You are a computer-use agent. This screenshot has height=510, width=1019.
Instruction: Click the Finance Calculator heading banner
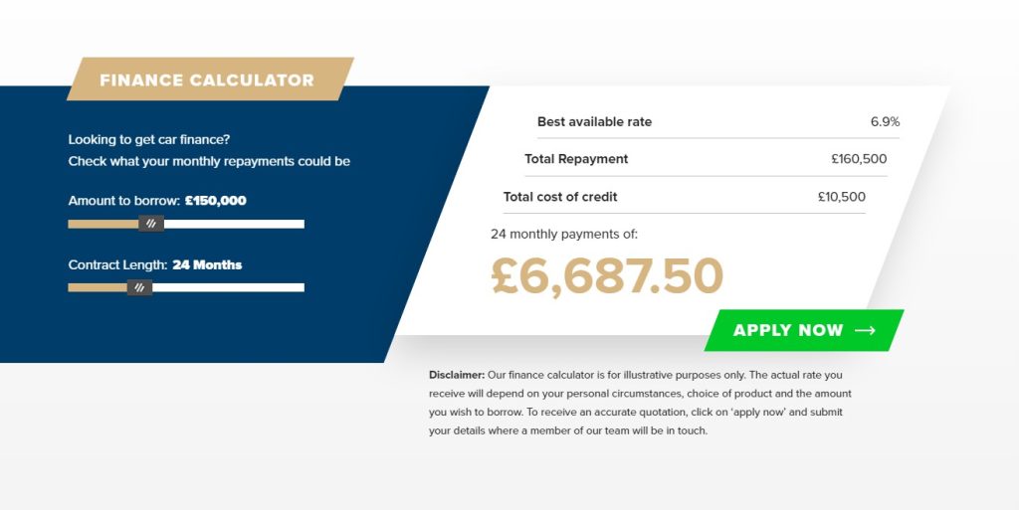point(211,80)
